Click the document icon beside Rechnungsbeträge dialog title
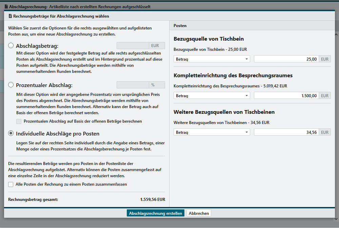Image resolution: width=339 pixels, height=228 pixels. [x=10, y=16]
